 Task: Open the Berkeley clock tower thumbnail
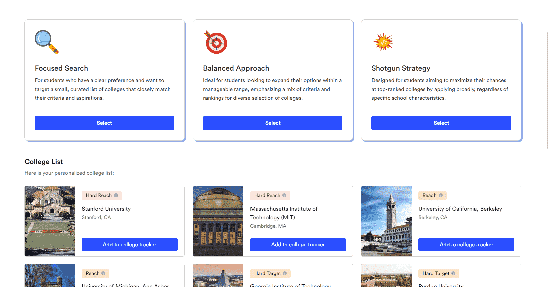[x=386, y=221]
